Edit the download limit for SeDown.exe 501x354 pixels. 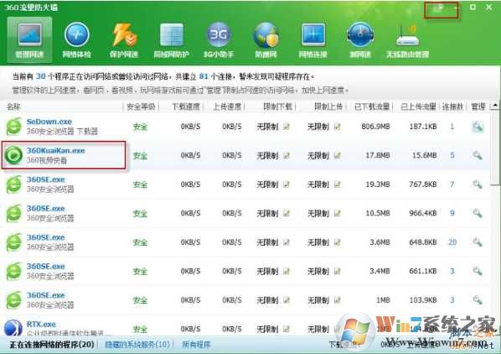pyautogui.click(x=286, y=127)
